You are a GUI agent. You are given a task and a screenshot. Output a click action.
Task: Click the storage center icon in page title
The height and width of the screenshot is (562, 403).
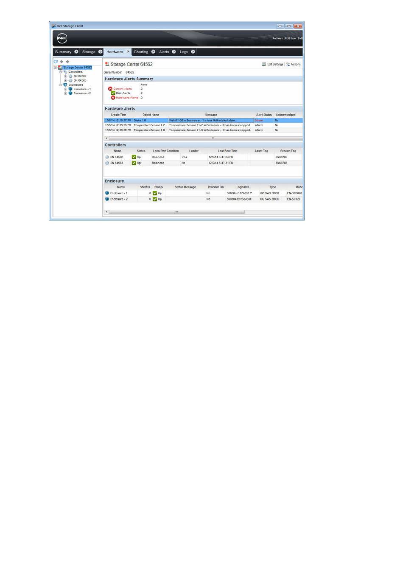click(107, 64)
